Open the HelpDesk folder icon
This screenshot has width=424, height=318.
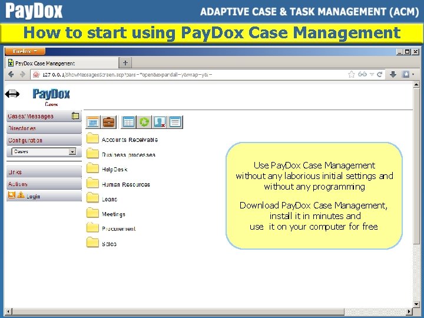coord(92,168)
